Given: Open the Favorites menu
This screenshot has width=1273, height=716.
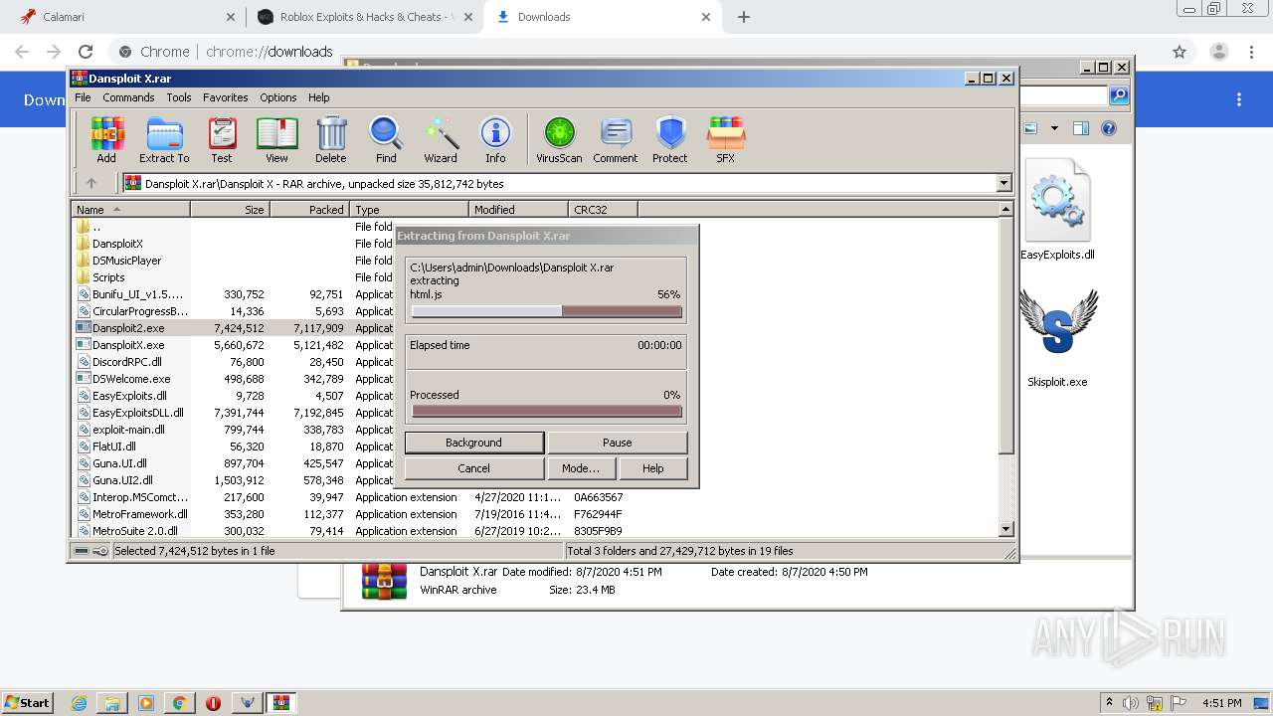Looking at the screenshot, I should (x=226, y=97).
